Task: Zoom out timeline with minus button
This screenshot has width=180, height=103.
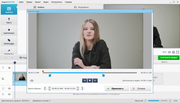Action: tap(146, 101)
